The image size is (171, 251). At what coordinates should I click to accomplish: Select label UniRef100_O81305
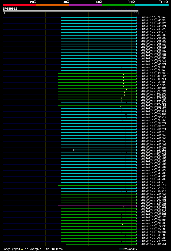point(153,212)
